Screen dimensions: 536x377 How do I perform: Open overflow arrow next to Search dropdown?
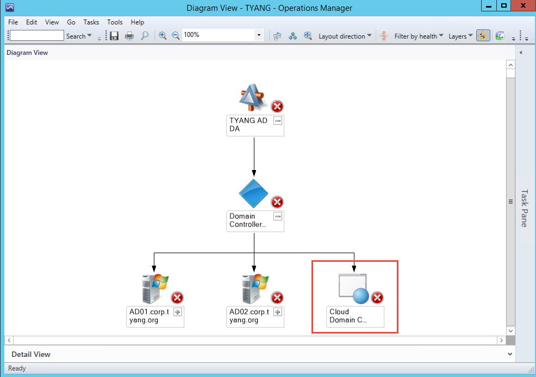point(99,39)
